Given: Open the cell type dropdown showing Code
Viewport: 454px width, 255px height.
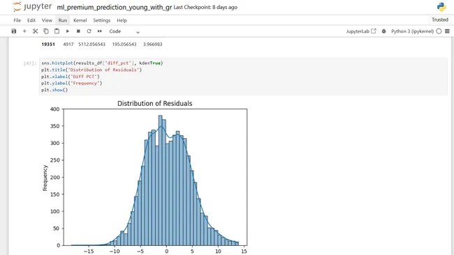Looking at the screenshot, I should [124, 31].
